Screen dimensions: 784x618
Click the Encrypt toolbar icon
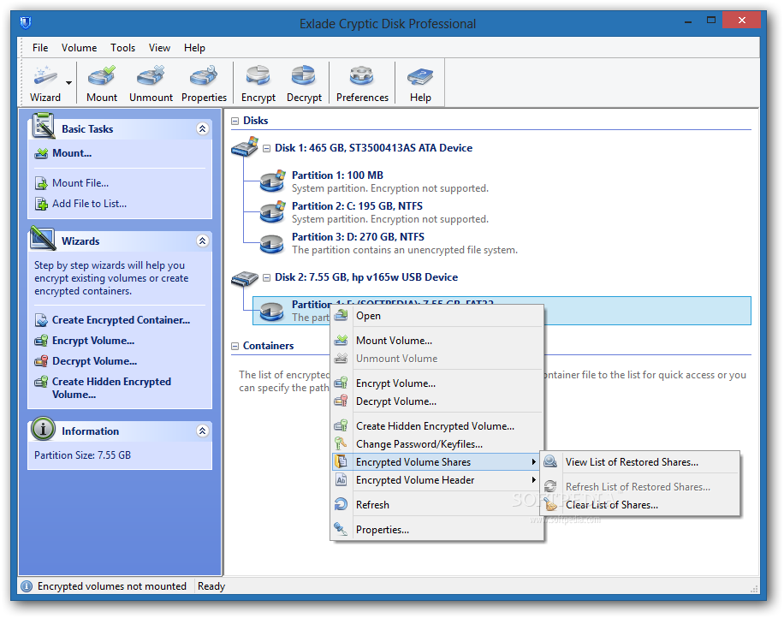[x=258, y=84]
